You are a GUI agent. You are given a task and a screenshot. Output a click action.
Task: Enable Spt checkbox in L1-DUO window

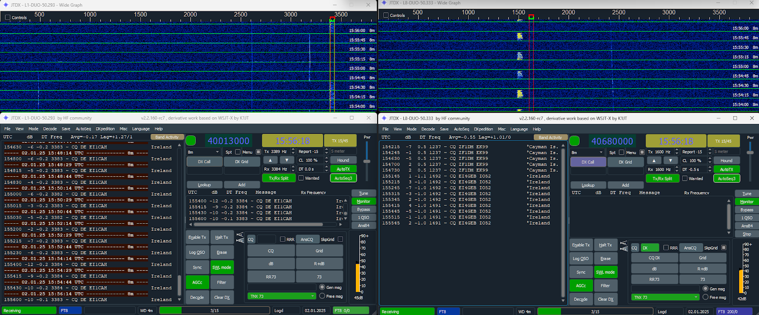click(238, 152)
